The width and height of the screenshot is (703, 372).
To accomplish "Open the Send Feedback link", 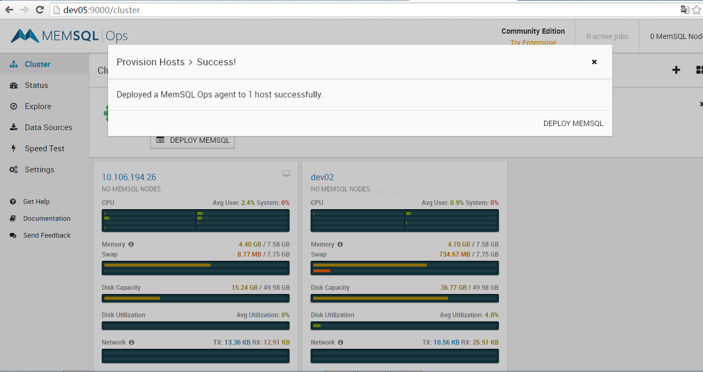I will (47, 236).
